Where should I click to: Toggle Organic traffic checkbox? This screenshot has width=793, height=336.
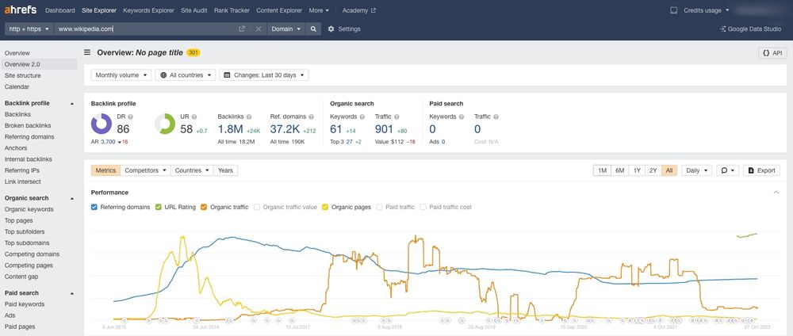pos(204,207)
